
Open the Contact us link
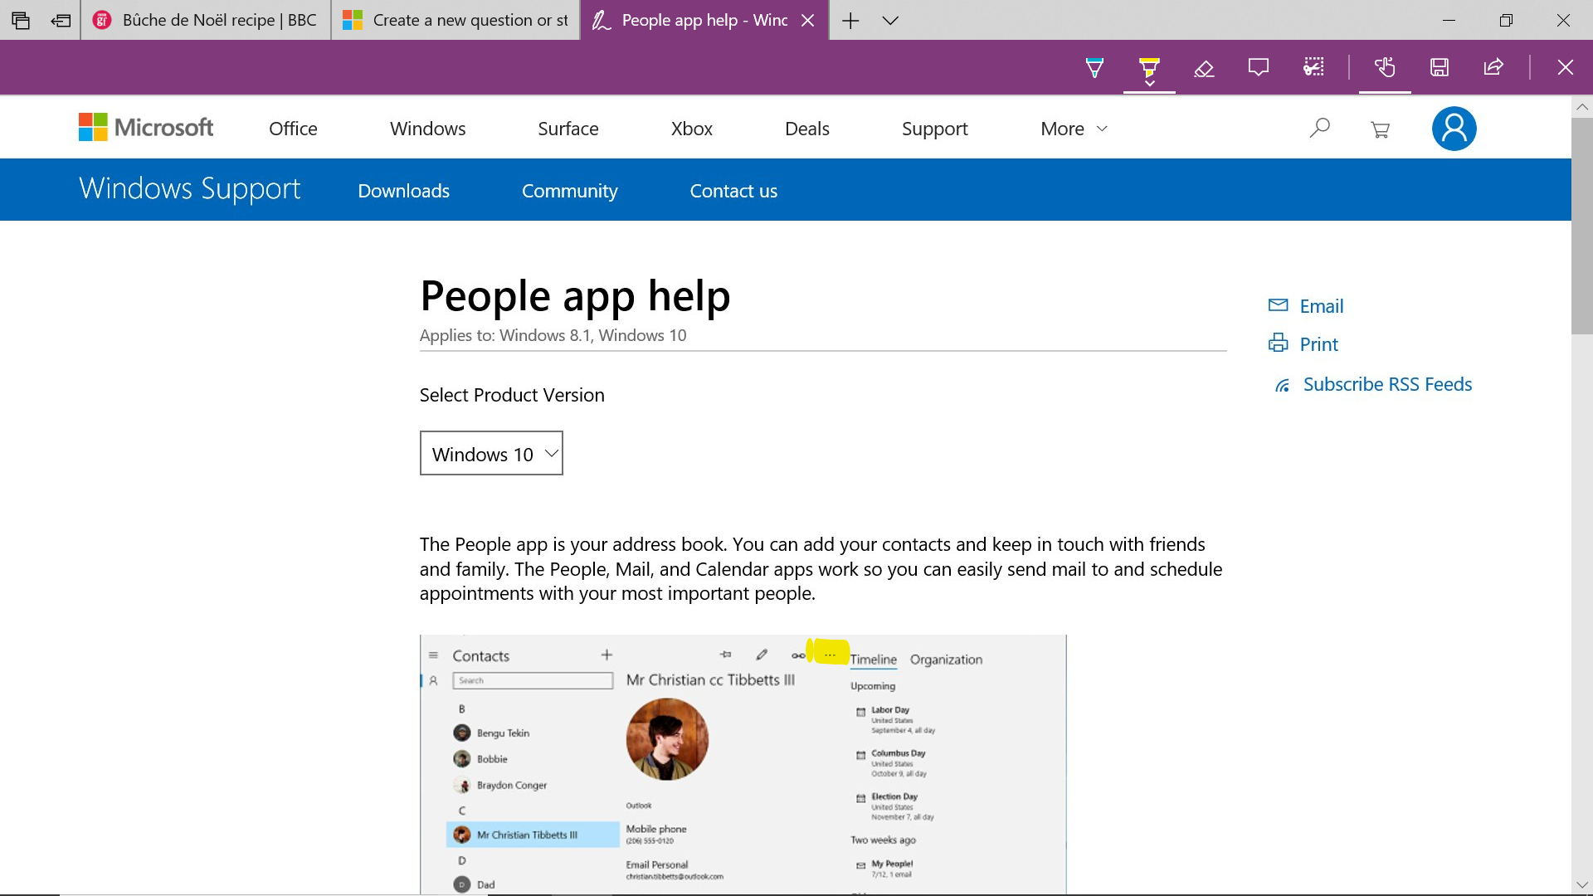733,191
